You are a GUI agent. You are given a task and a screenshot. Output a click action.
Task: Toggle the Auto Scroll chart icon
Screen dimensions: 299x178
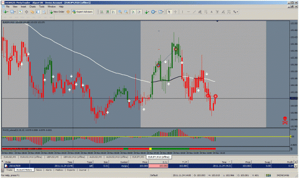[x=133, y=12]
